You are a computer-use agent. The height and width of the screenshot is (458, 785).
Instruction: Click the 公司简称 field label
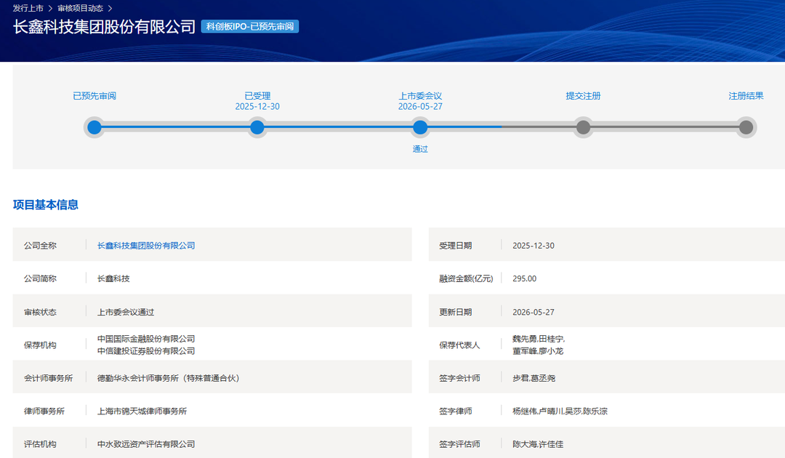point(40,278)
